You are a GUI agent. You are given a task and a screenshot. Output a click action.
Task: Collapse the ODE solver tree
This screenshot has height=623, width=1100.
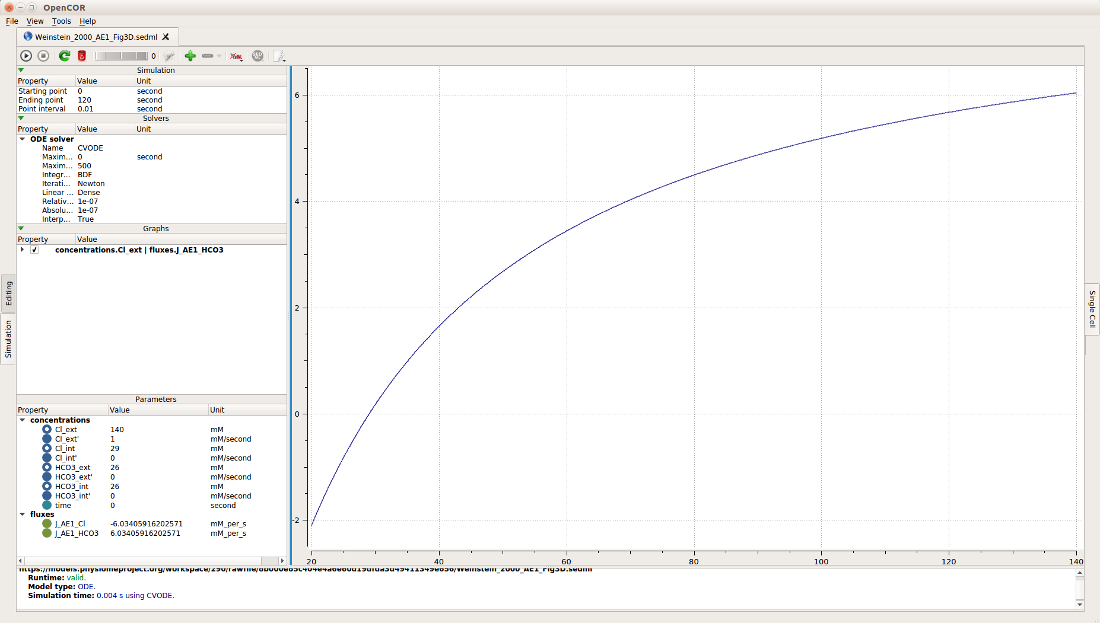click(x=23, y=139)
